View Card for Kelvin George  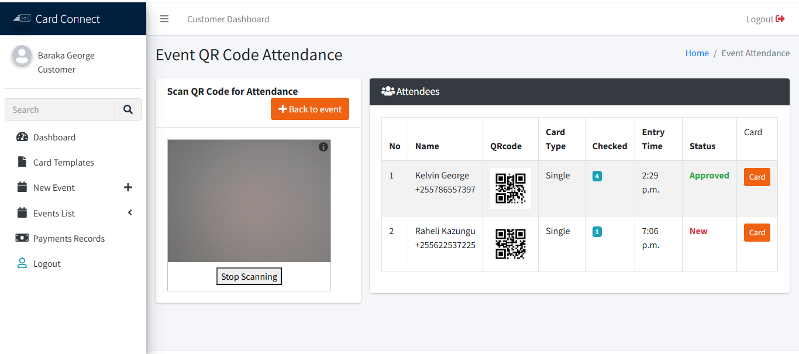756,177
